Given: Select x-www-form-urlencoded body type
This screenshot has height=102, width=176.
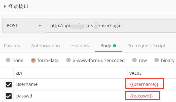Looking at the screenshot, I should (68, 60).
